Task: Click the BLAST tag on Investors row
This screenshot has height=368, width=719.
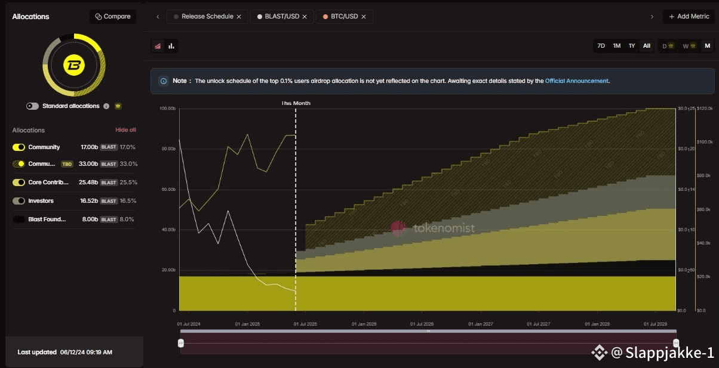Action: (x=109, y=201)
